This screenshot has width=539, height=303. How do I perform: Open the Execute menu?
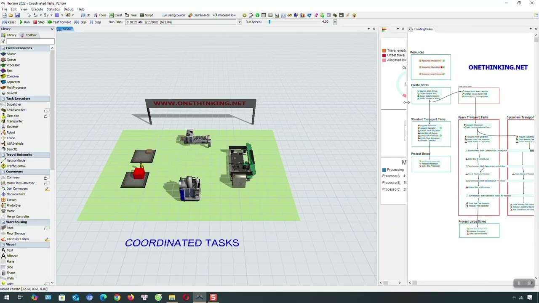coord(37,9)
